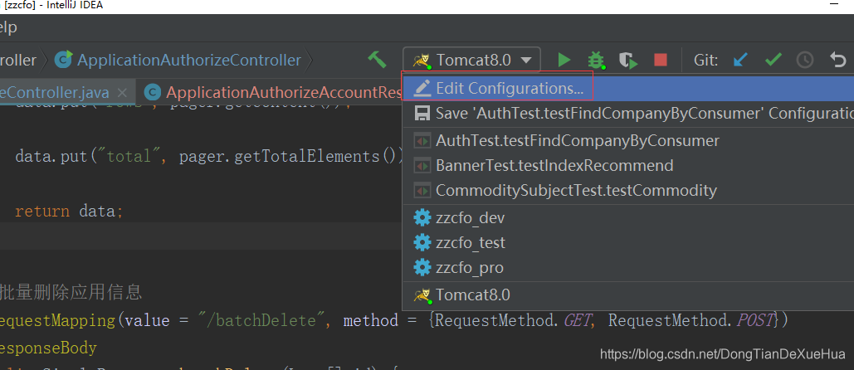Viewport: 854px width, 370px height.
Task: Click the class icon on ApplicationAuthorizeAccountRes tab
Action: click(x=152, y=93)
